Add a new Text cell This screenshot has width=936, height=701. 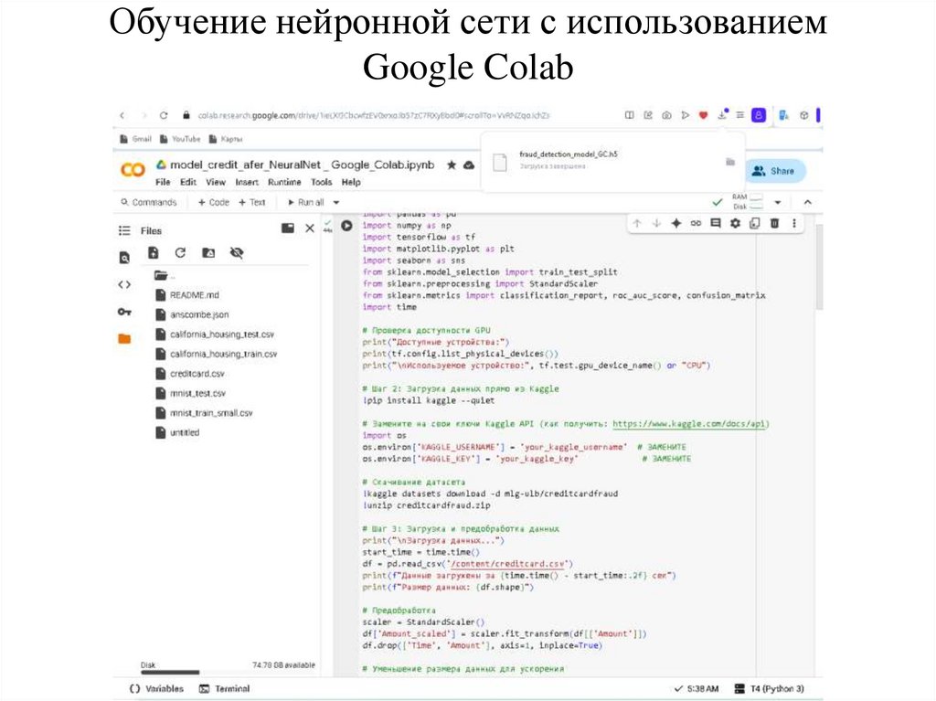[252, 202]
